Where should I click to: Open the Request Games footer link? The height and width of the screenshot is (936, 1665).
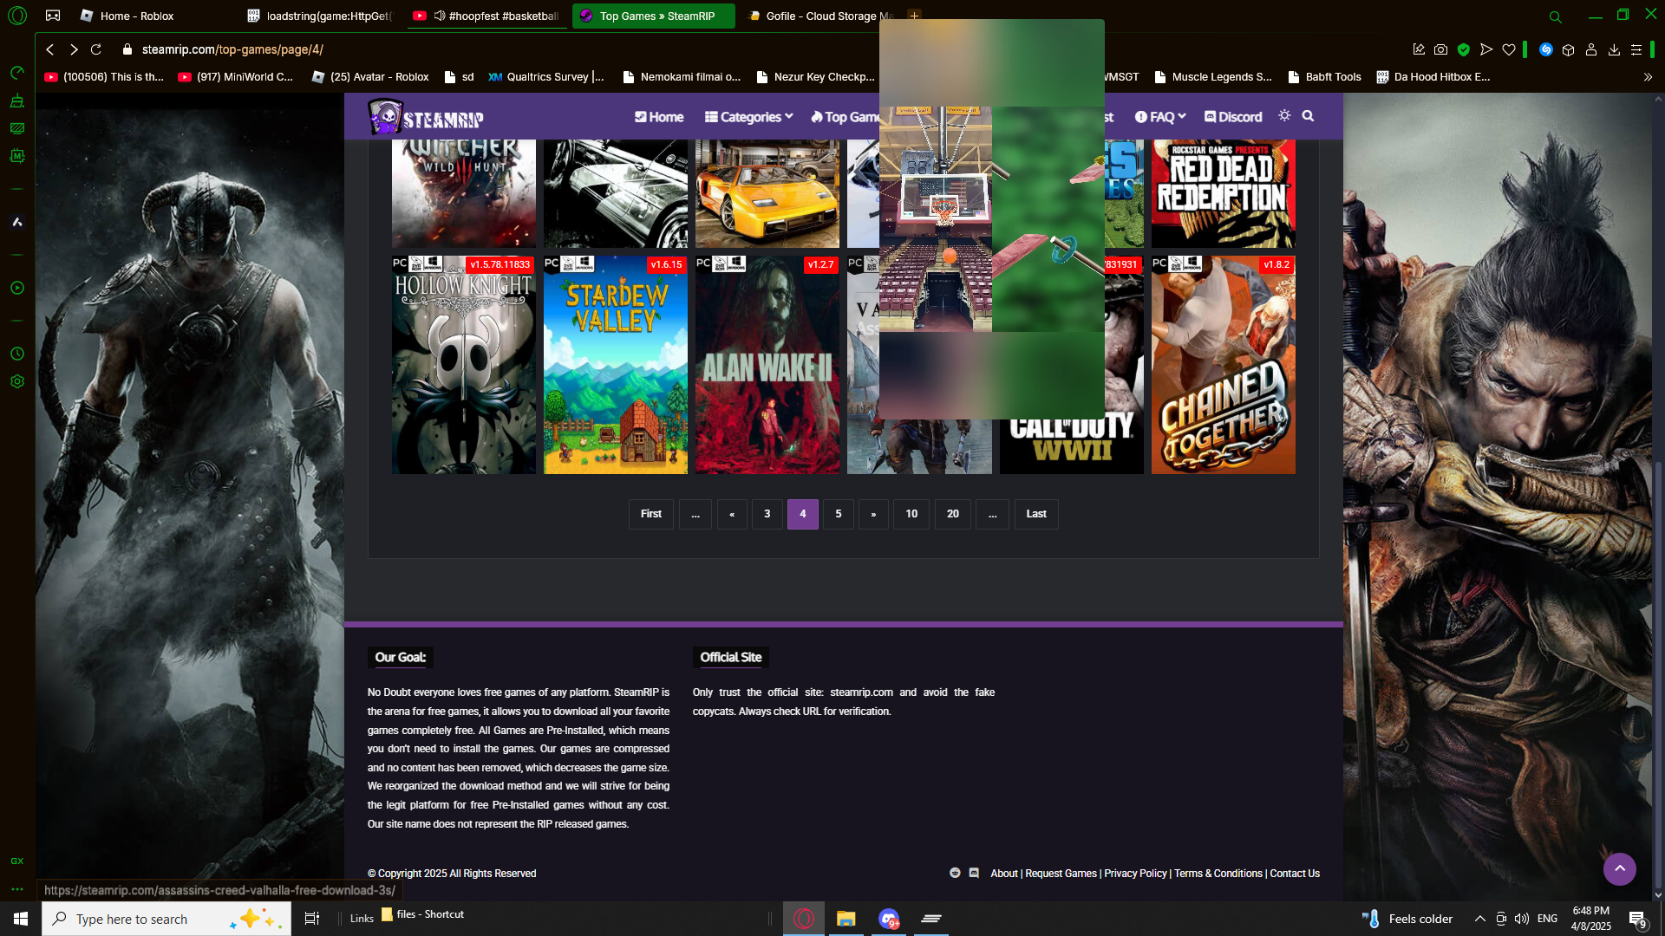(x=1061, y=874)
